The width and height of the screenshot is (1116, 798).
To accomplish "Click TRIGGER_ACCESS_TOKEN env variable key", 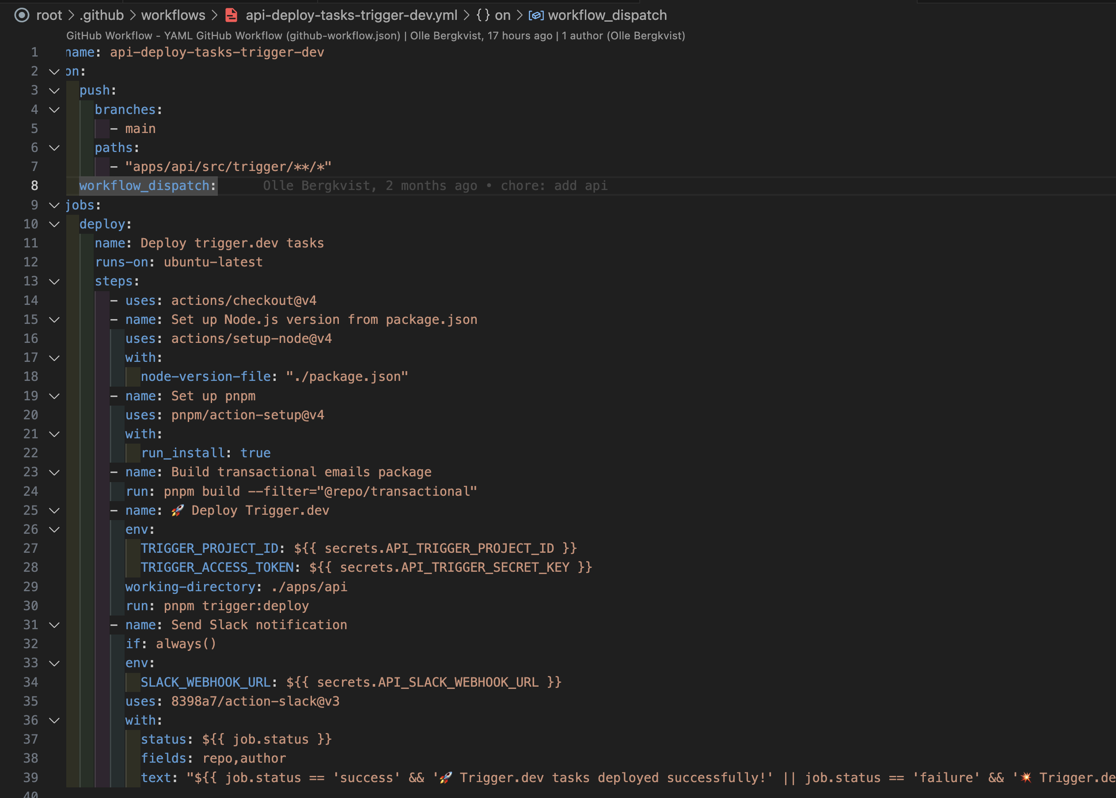I will [x=216, y=567].
